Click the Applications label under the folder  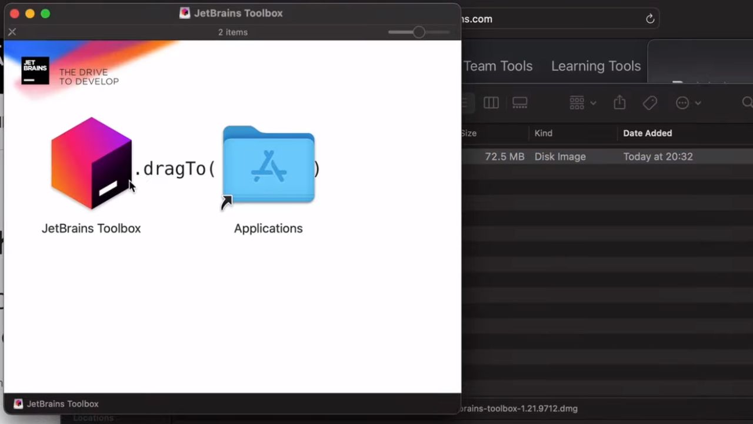[268, 228]
